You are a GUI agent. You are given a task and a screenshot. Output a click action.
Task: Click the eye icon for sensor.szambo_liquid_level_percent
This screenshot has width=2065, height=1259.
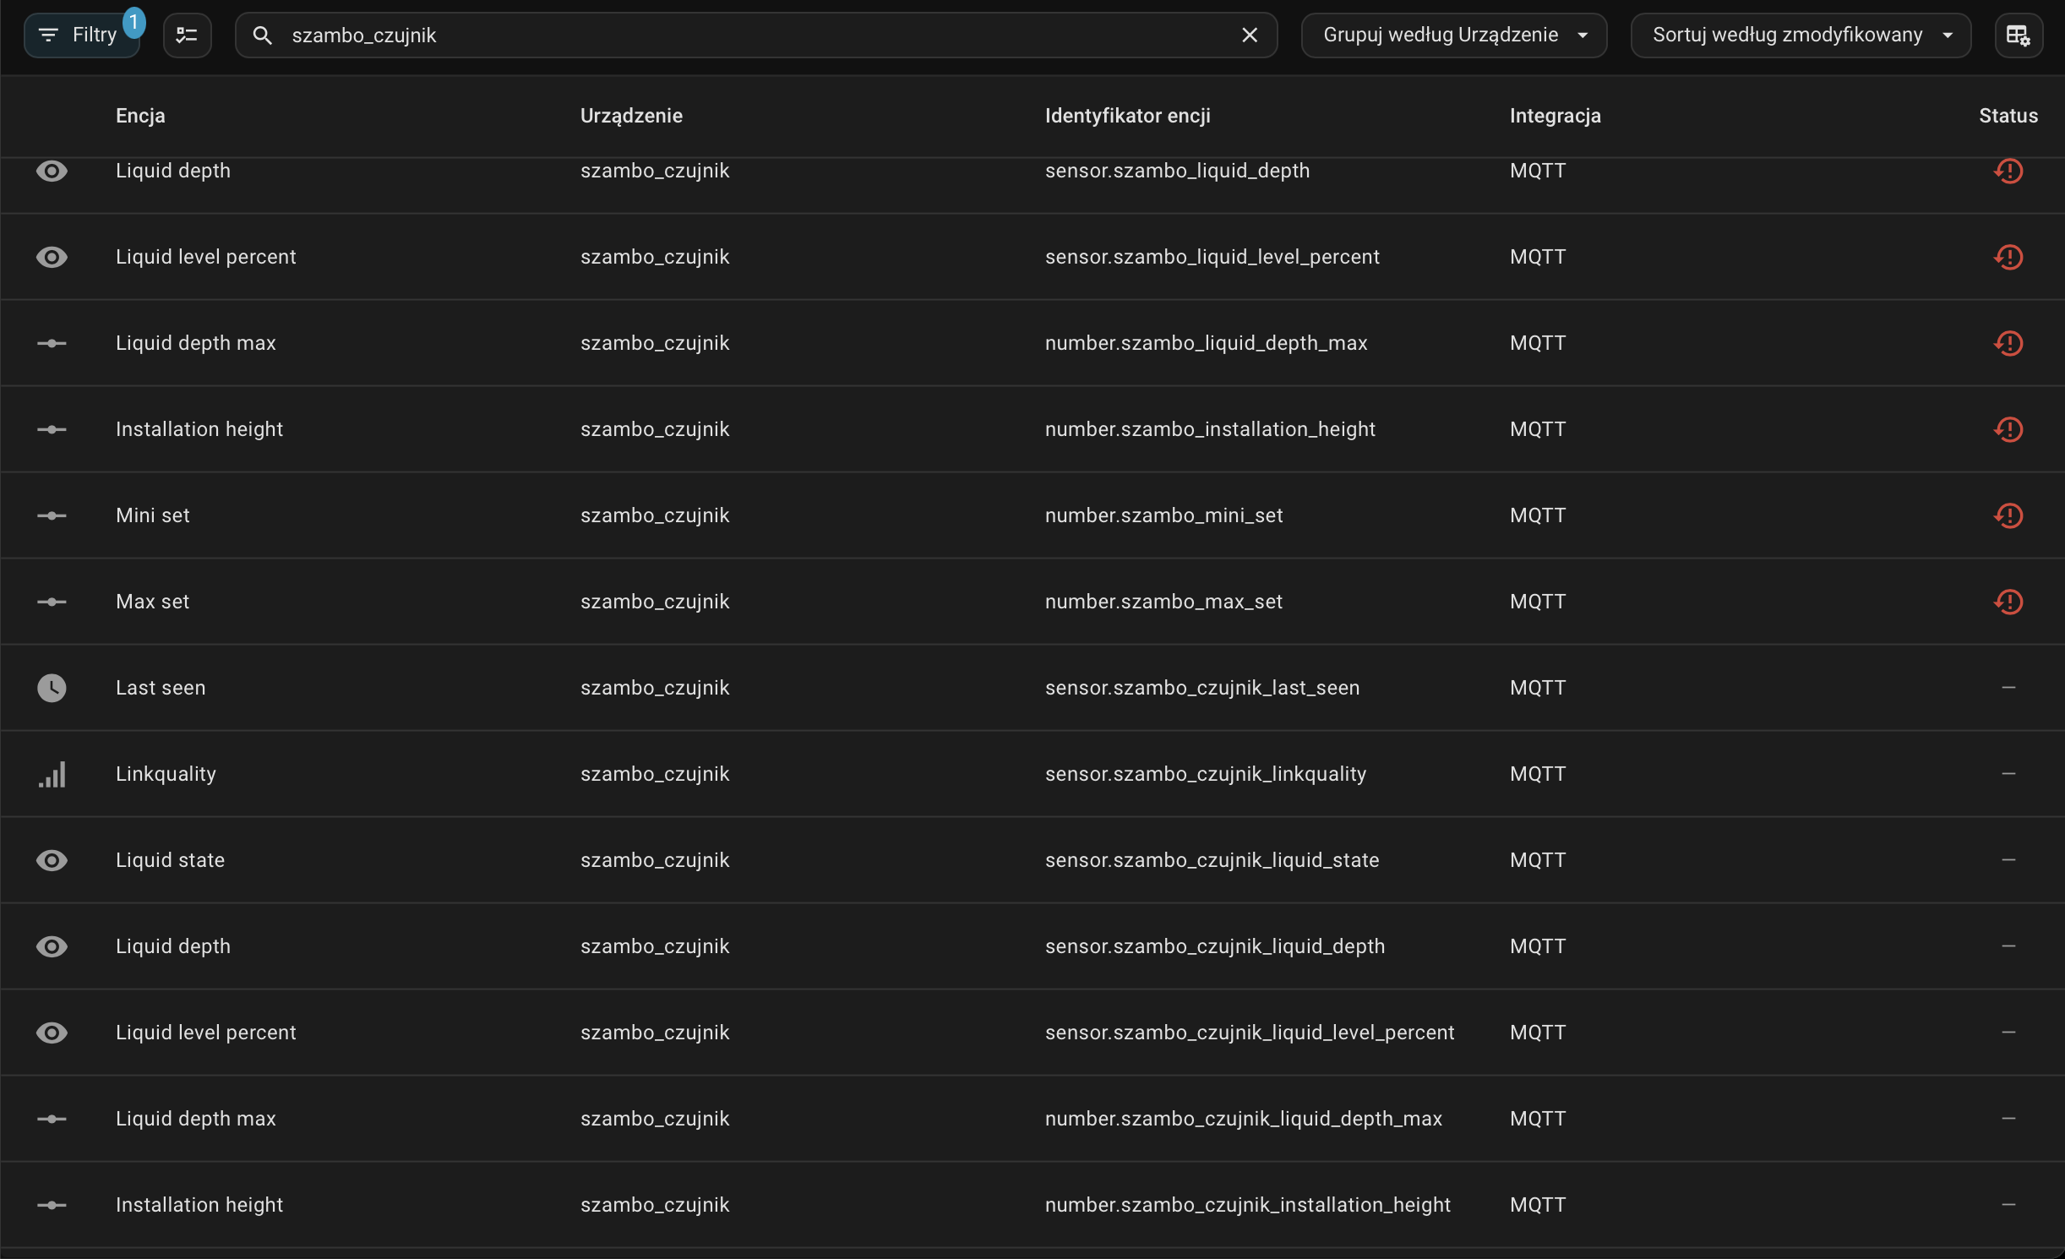coord(52,257)
